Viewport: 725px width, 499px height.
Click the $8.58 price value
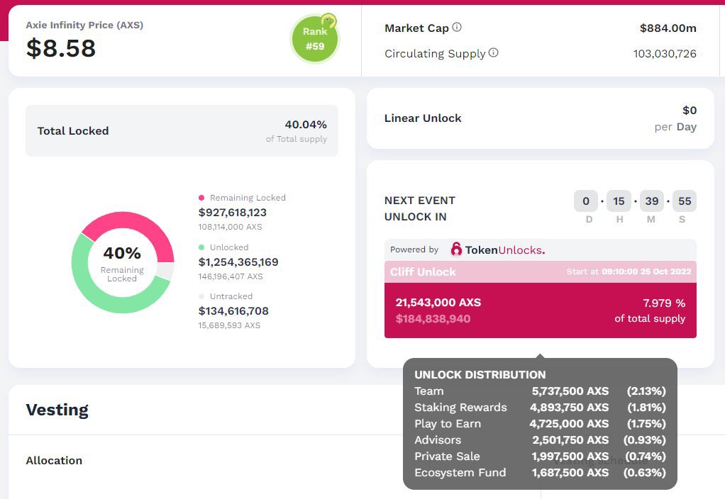coord(61,48)
